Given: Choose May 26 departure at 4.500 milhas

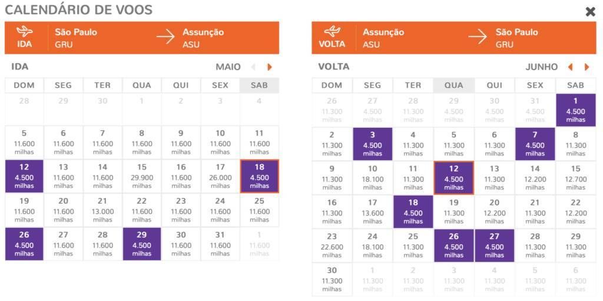Looking at the screenshot, I should tap(24, 244).
